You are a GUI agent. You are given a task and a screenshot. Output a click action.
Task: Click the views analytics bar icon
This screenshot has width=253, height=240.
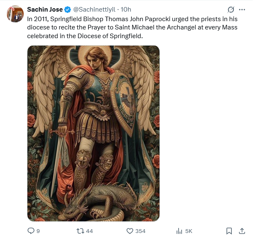coord(179,231)
